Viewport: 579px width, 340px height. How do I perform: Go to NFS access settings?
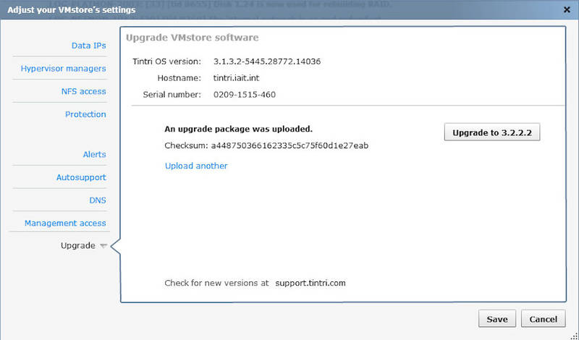(83, 92)
